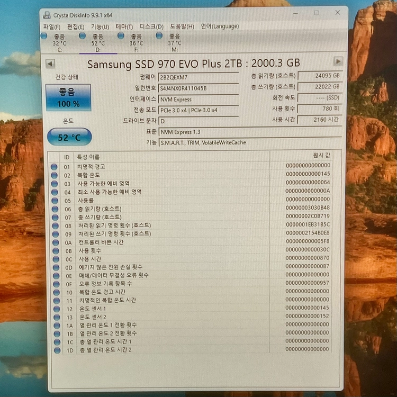Select row 1C 총 열 관리 온도 시간 1

[x=193, y=341]
